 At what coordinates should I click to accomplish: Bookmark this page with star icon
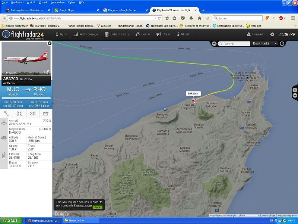point(167,18)
